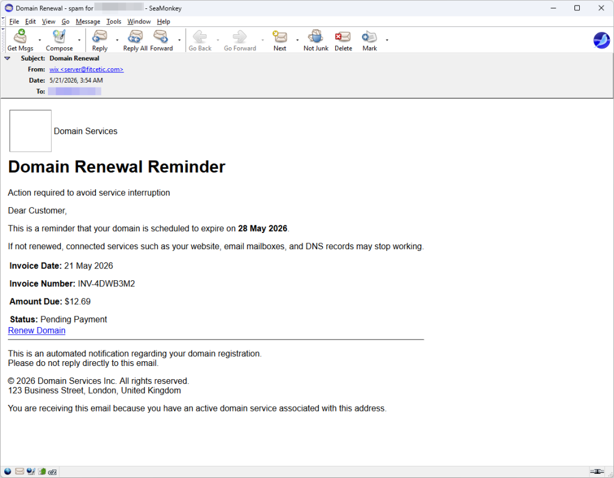Open the Tools menu

point(113,22)
